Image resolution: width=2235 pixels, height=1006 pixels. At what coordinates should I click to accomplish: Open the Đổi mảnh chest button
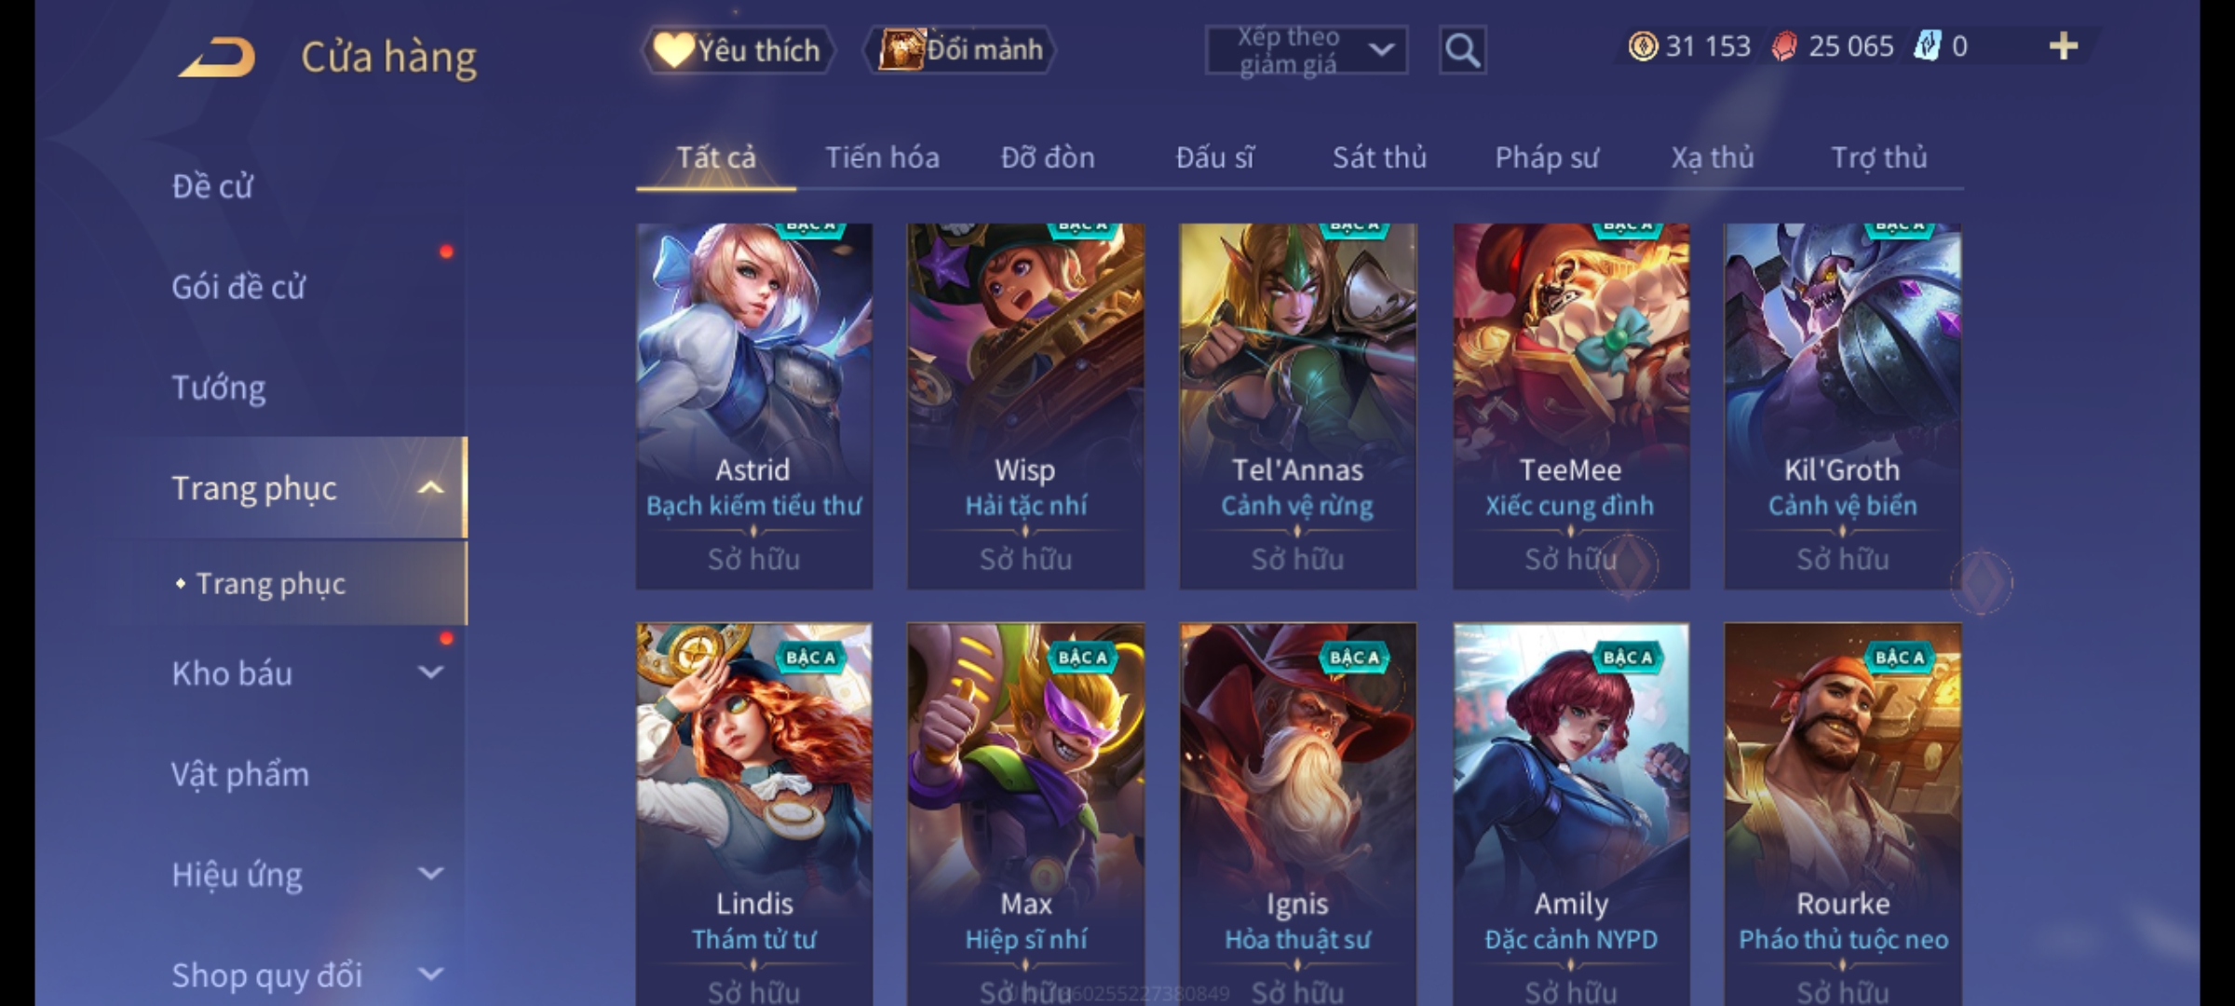pos(960,50)
